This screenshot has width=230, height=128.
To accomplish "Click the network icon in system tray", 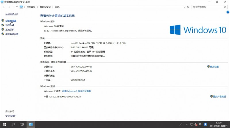I will (192, 124).
